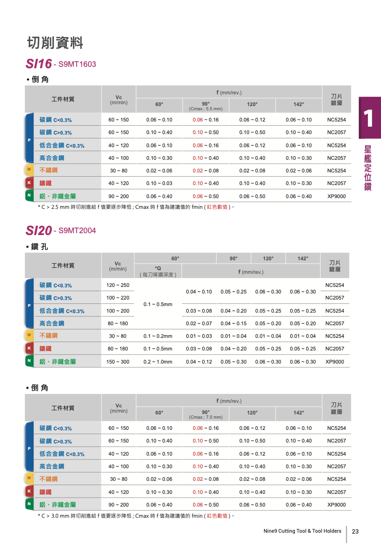This screenshot has height=543, width=381.
Task: Click the footnote starting with C > 2.5 mm
Action: click(135, 207)
